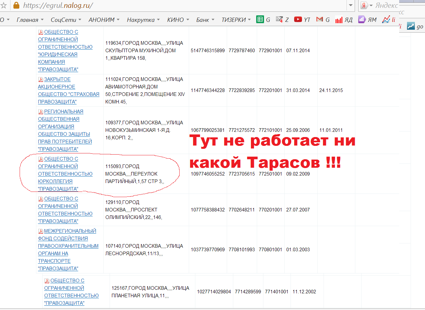Select date 27.07.2007 cell

pos(298,210)
